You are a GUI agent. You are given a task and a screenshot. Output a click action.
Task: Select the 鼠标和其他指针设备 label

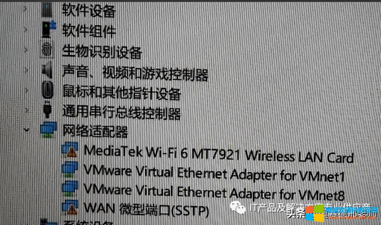point(122,93)
